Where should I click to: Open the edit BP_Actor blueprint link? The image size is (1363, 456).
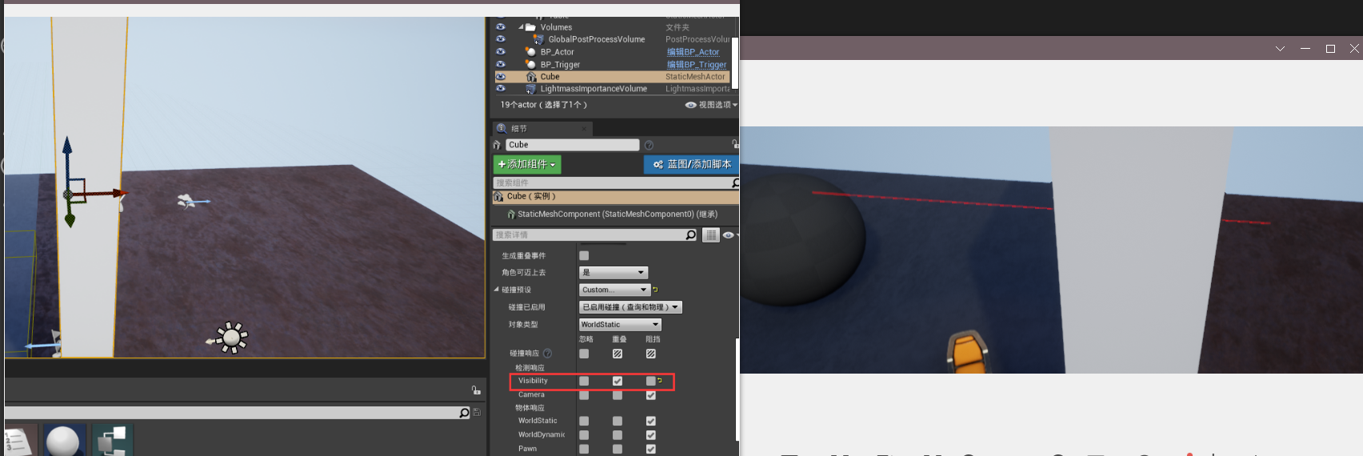693,52
